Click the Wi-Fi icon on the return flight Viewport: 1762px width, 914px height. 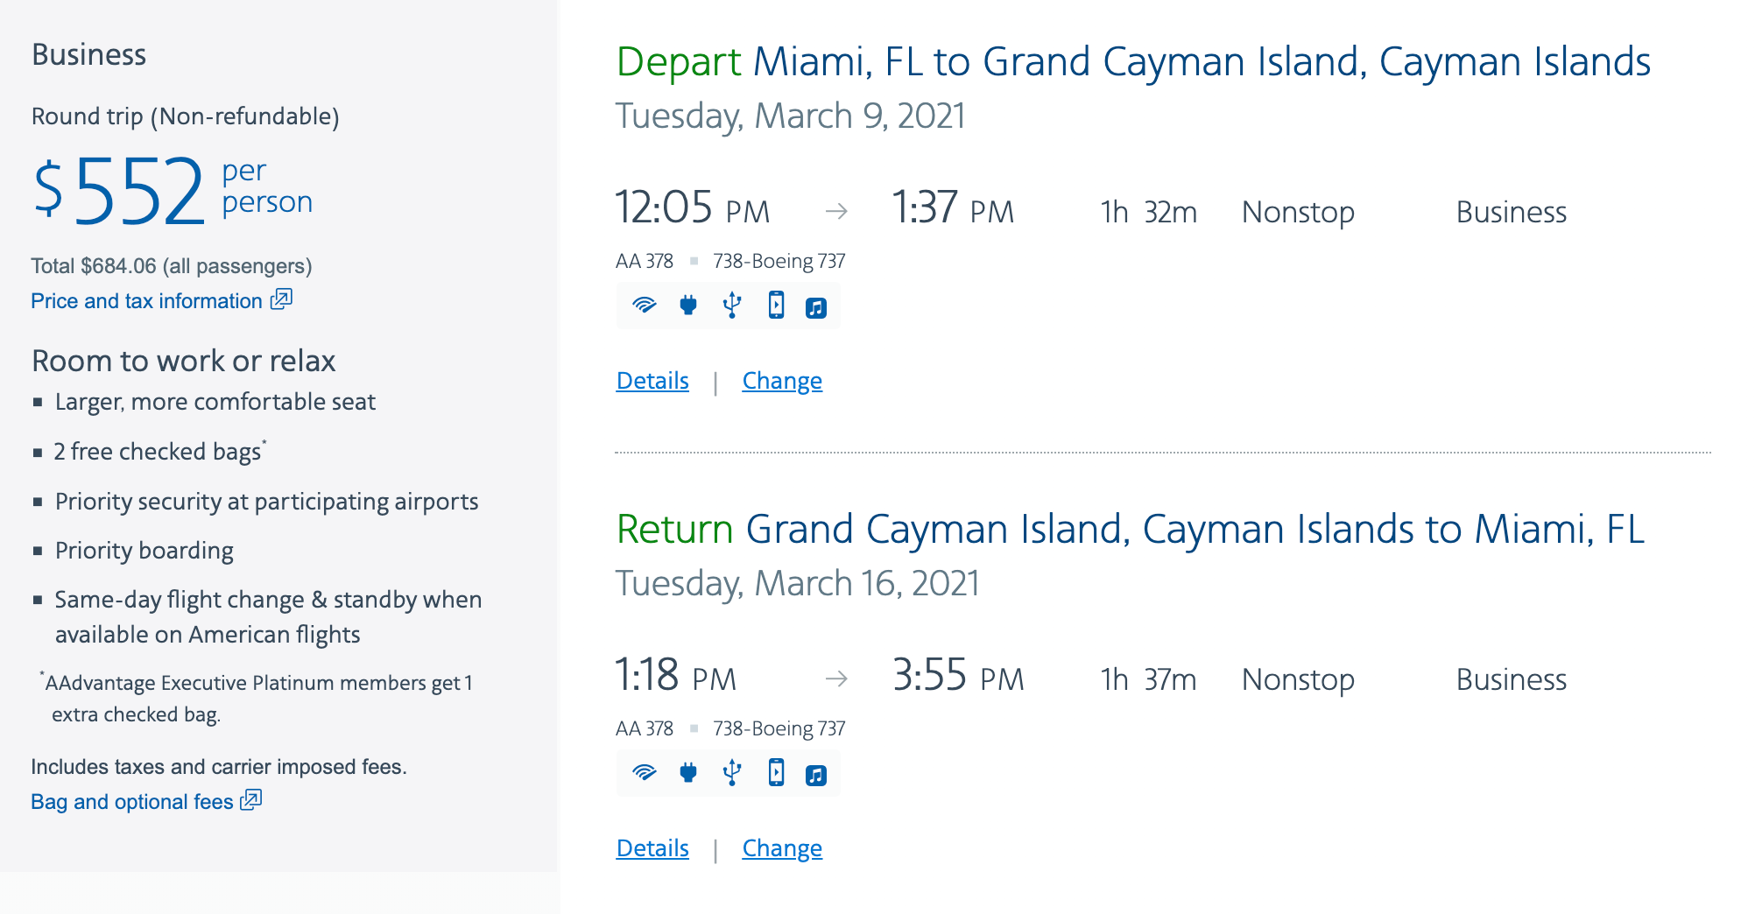pos(645,773)
